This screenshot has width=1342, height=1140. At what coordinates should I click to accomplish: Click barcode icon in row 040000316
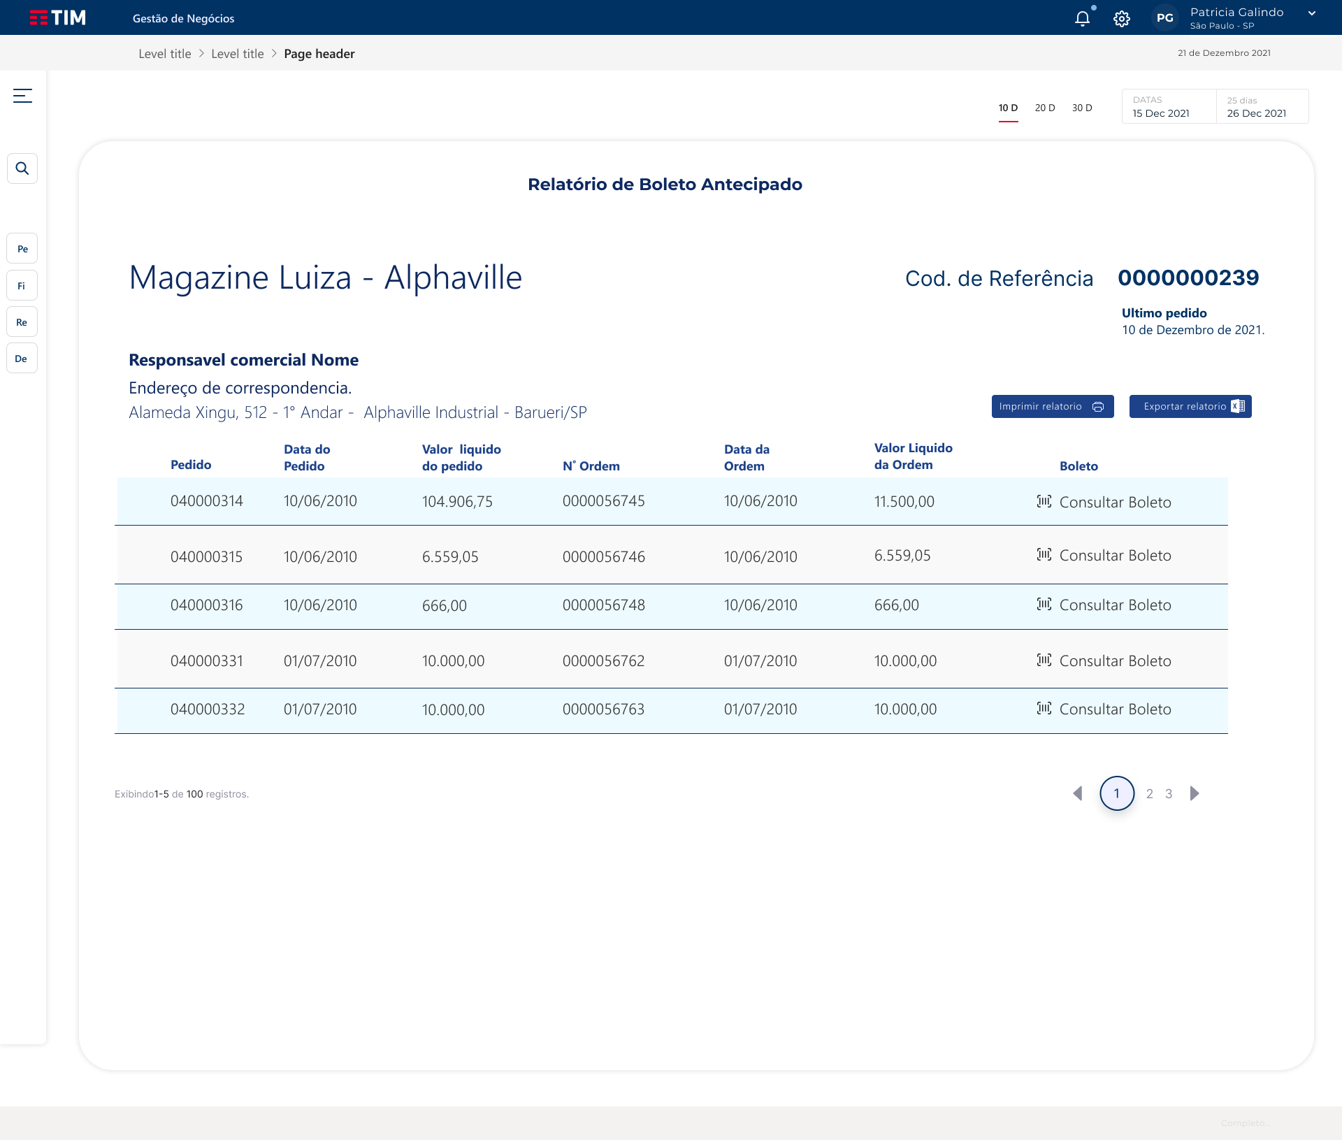tap(1044, 604)
